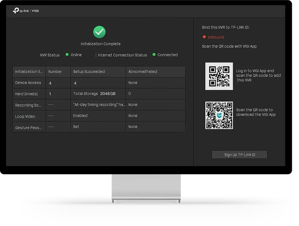Click the VIGI App download QR code
The image size is (299, 226).
point(219,115)
